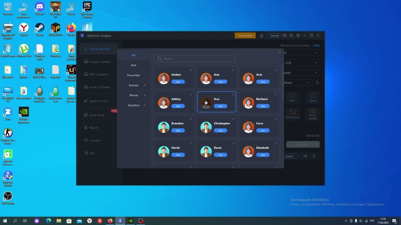This screenshot has width=401, height=225.
Task: Select the All voices filter
Action: tap(133, 55)
